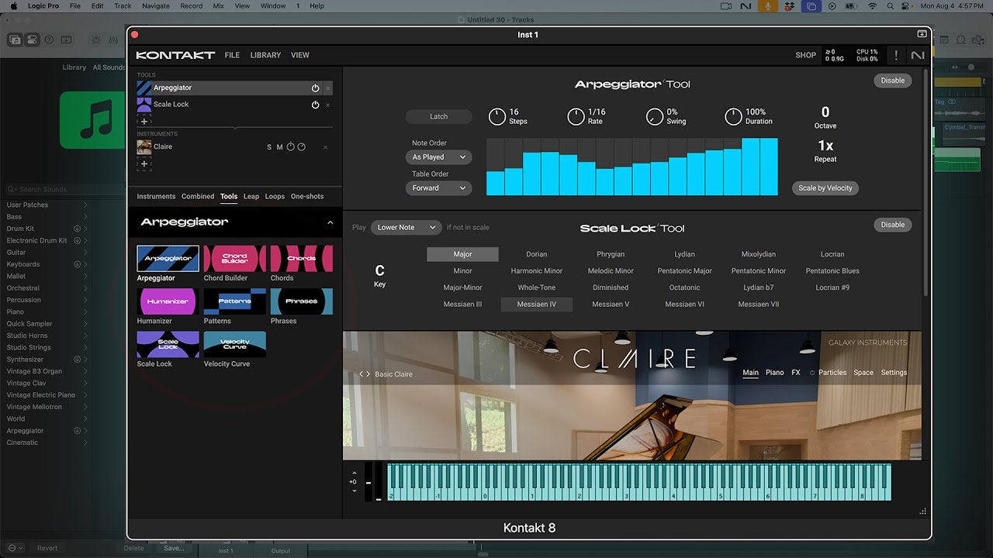993x558 pixels.
Task: Expand Drum Kit category in Logic library
Action: 85,229
